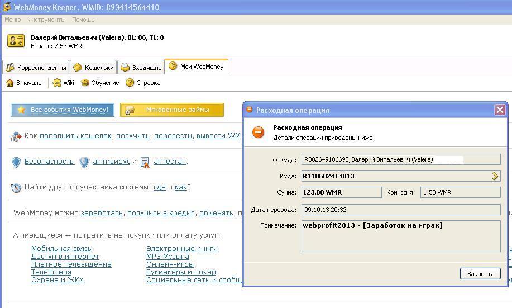The width and height of the screenshot is (512, 308).
Task: Switch to the Входящие tab
Action: 141,67
